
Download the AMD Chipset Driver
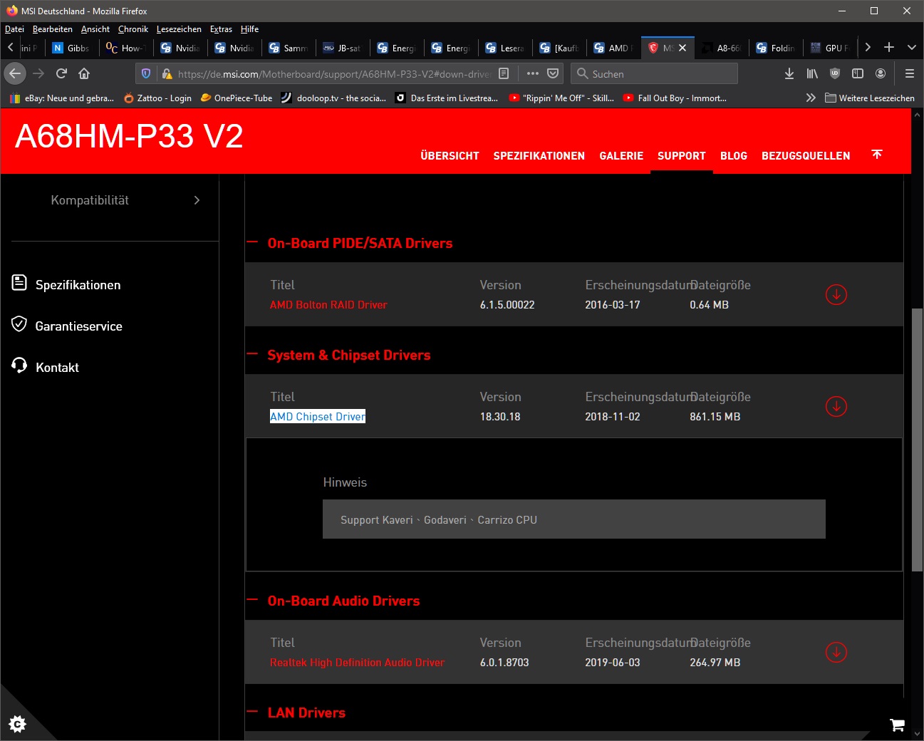(836, 406)
